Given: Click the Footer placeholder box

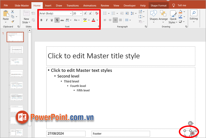Looking at the screenshot, I should coord(121,134).
